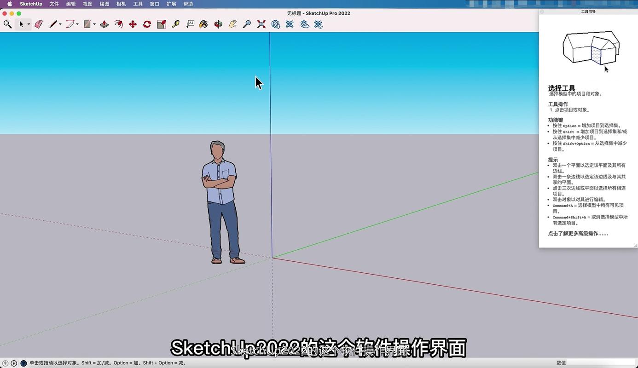Select the Pan hand tool

[232, 24]
